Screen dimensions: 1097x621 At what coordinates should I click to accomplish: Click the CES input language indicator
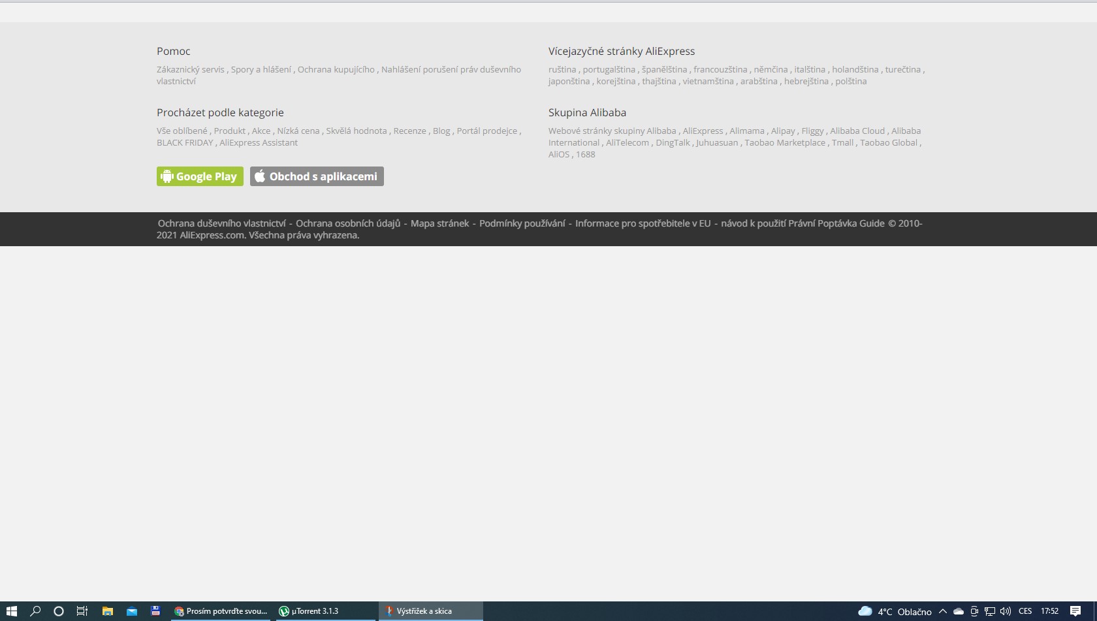coord(1025,611)
